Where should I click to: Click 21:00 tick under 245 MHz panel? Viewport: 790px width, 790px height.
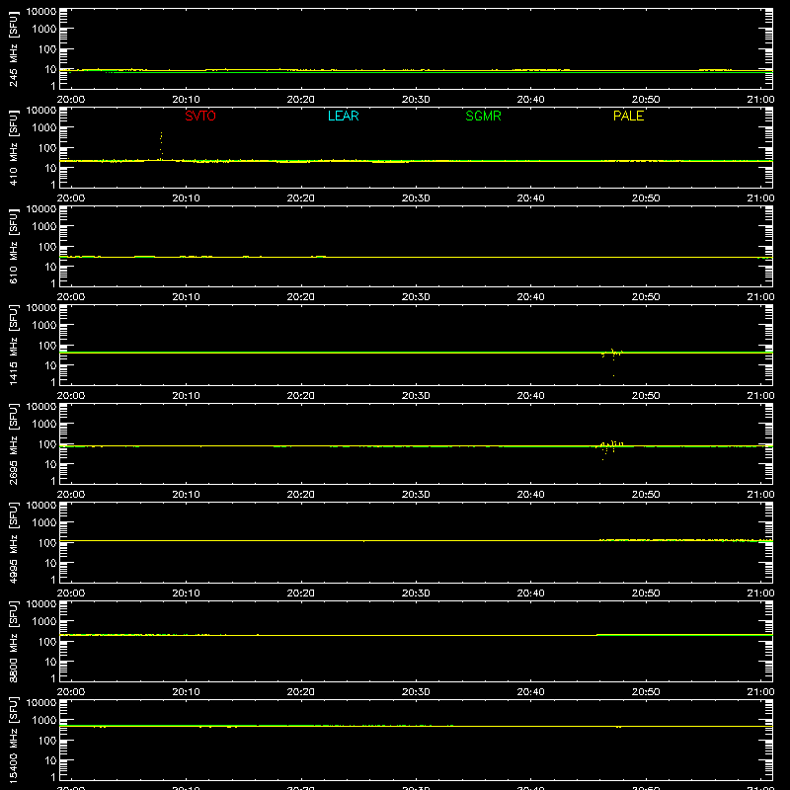tap(760, 100)
